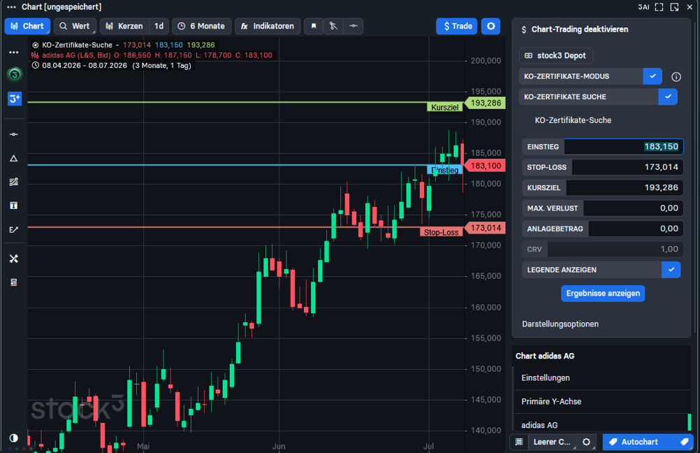Switch to the Chart tab button
The width and height of the screenshot is (700, 453).
(27, 26)
